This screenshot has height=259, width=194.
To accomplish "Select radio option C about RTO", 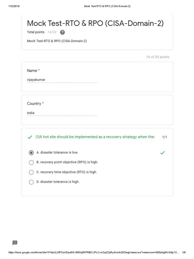I will (x=31, y=172).
